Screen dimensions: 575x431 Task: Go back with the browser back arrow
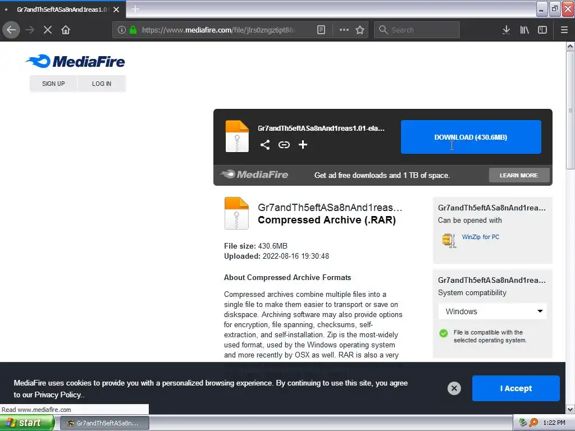(x=11, y=30)
